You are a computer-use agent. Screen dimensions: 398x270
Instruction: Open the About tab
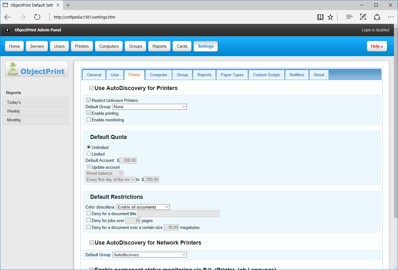319,75
